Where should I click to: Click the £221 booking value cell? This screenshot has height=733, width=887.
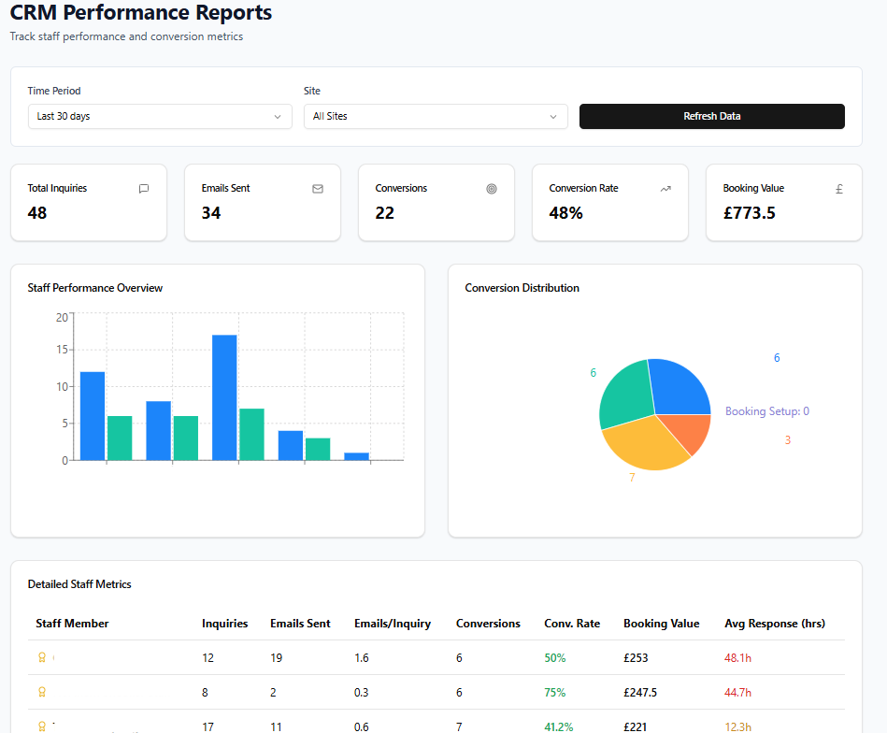click(635, 726)
